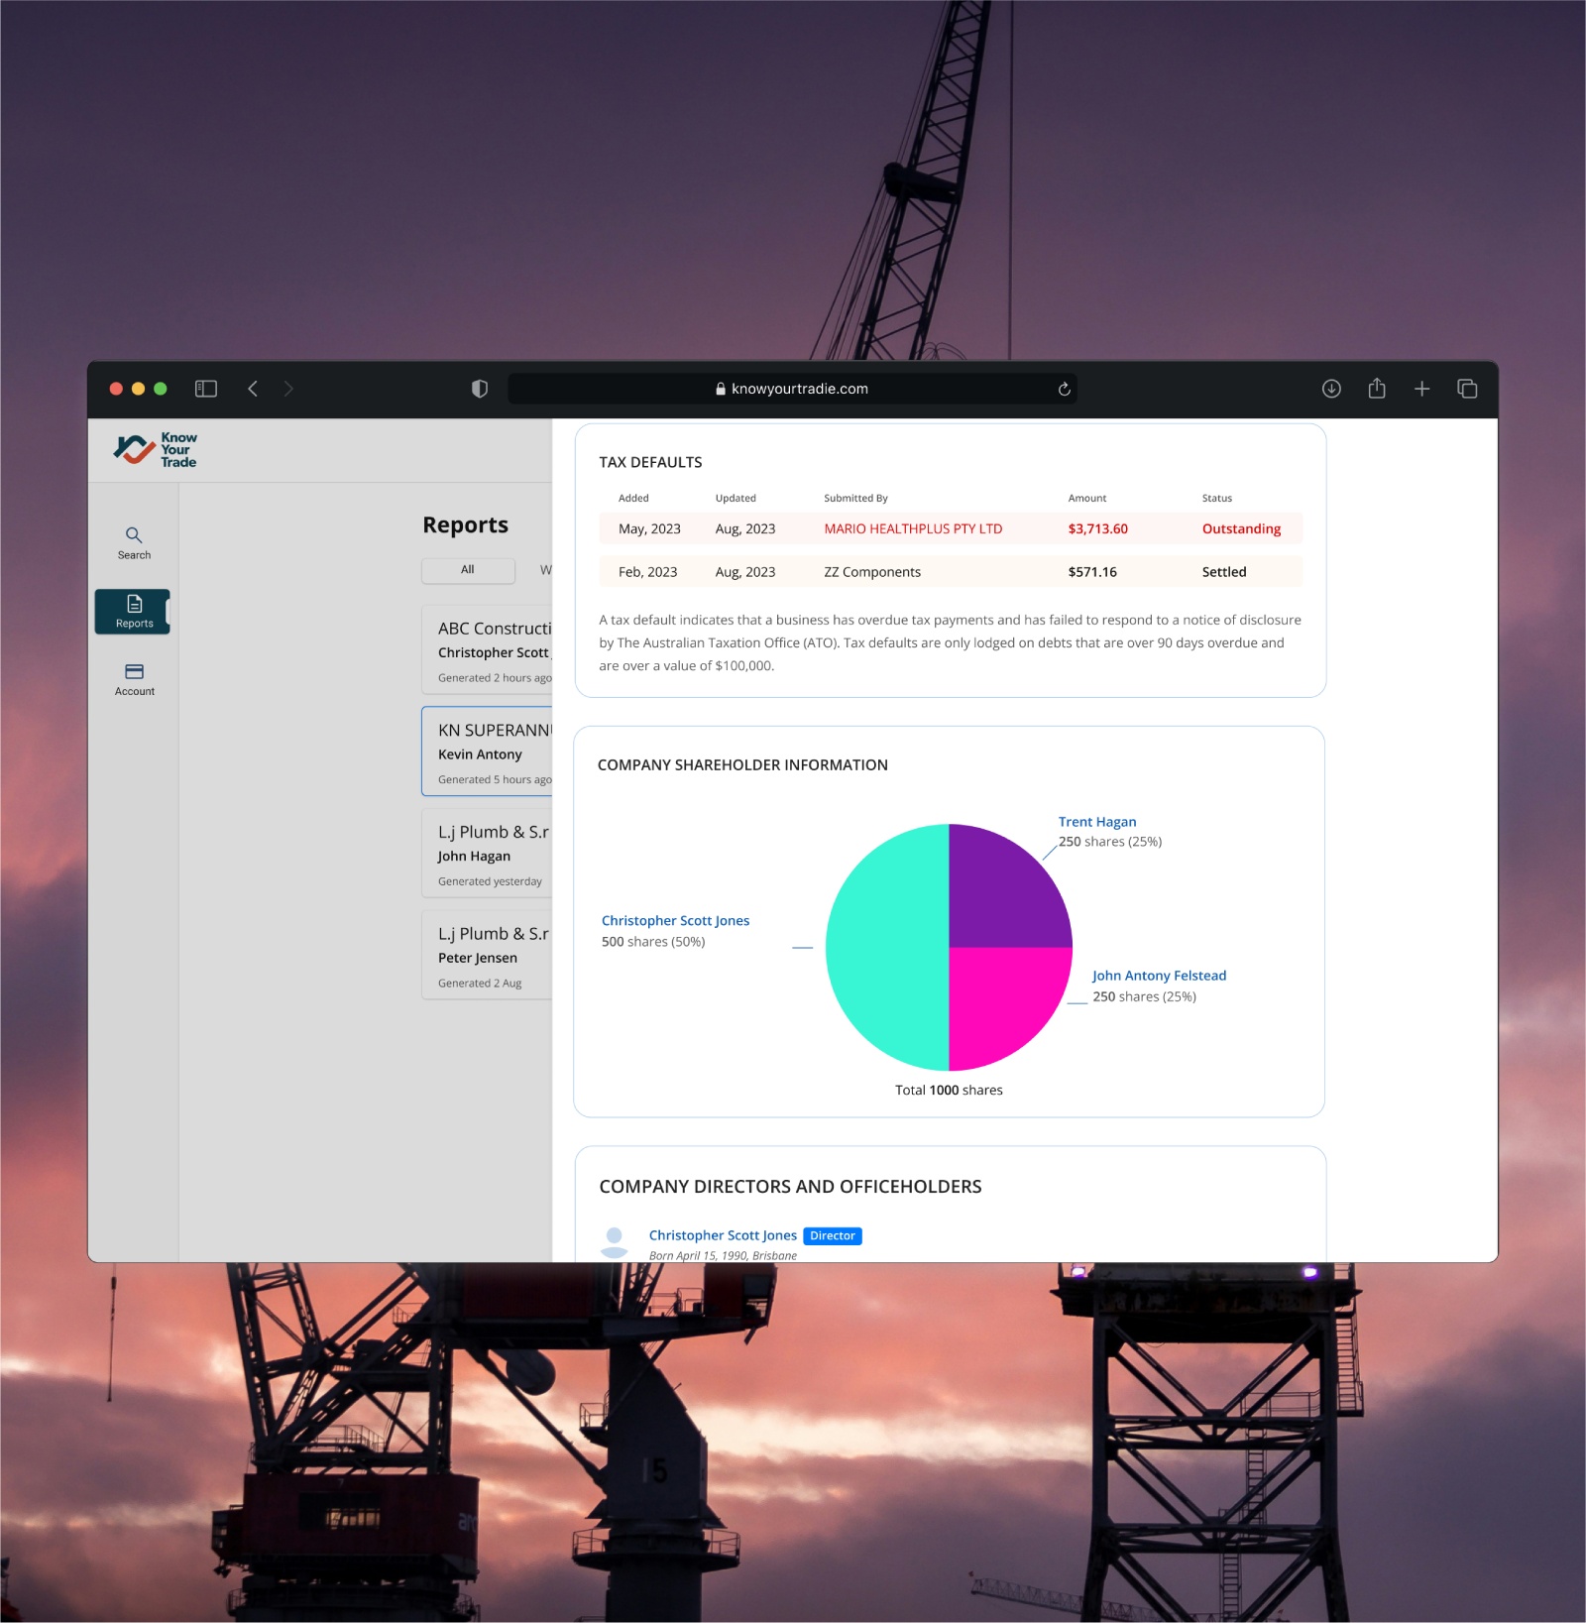The image size is (1586, 1623).
Task: Click the knowyourtradie.com address bar
Action: 793,389
